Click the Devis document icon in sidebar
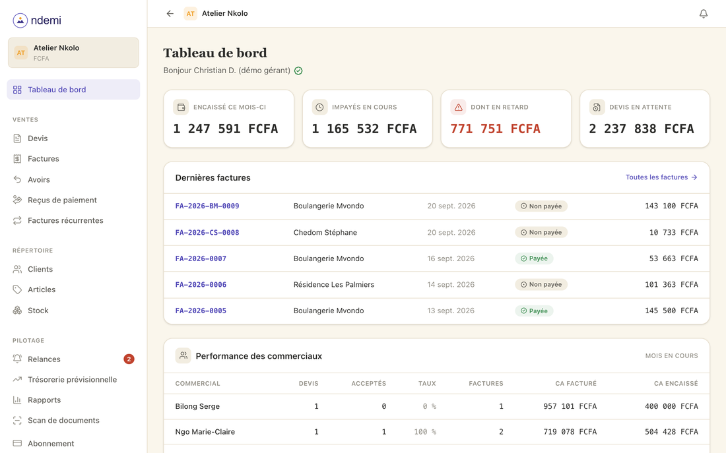 (17, 138)
